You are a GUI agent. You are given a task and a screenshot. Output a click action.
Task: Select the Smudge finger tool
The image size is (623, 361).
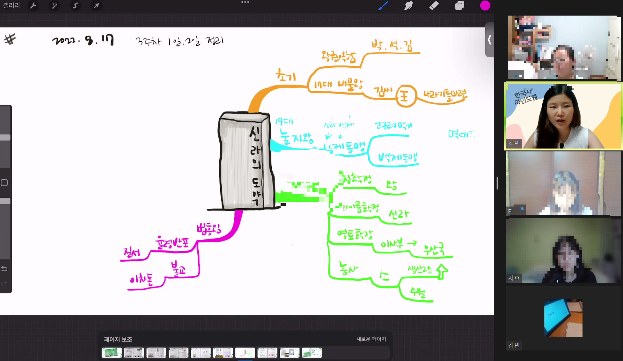click(408, 5)
